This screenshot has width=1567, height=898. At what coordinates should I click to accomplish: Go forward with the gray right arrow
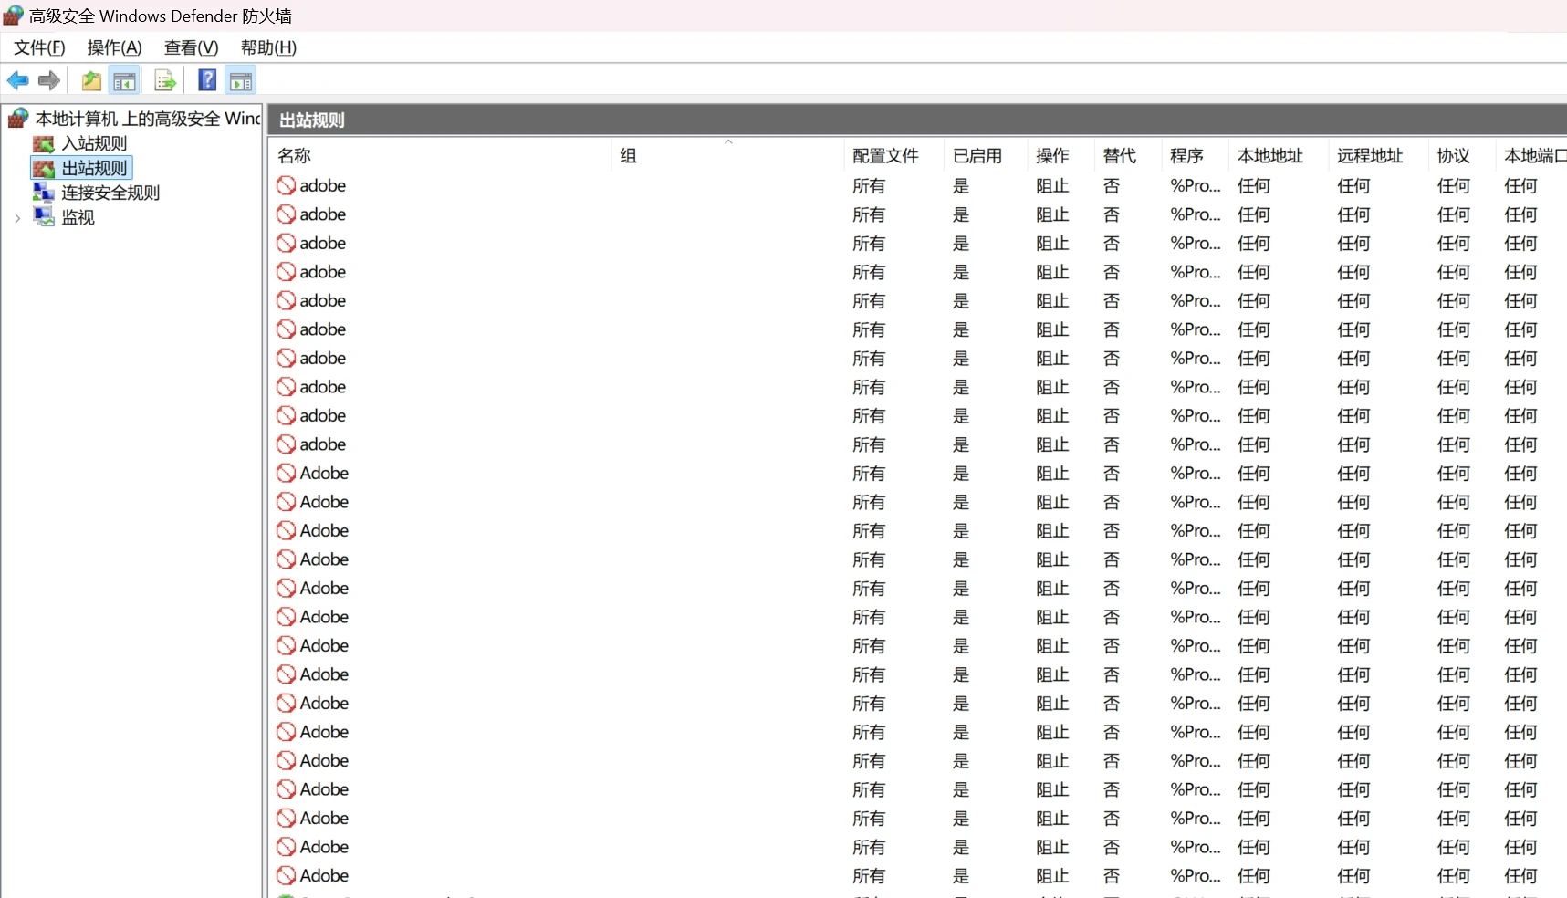[x=49, y=80]
